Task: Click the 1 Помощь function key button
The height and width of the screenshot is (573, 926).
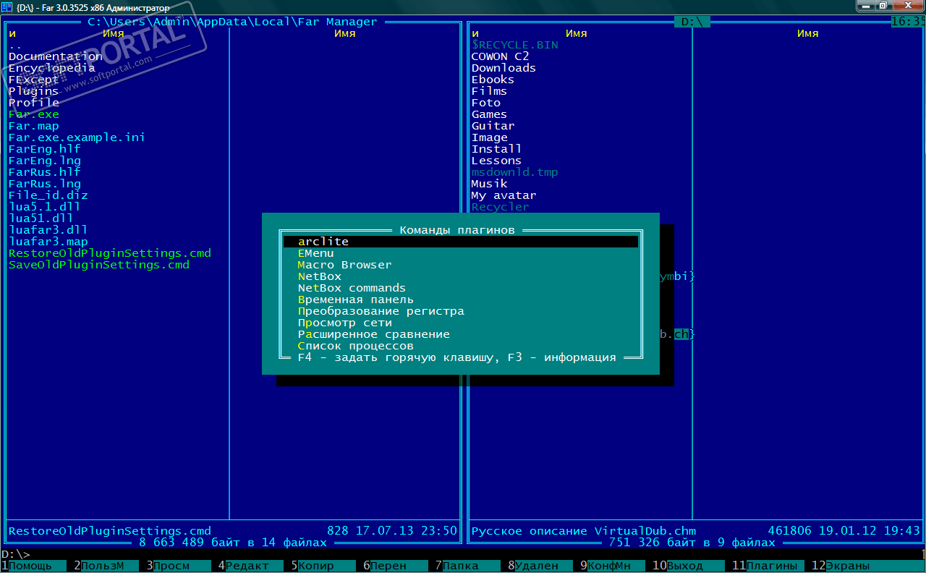Action: pyautogui.click(x=33, y=566)
